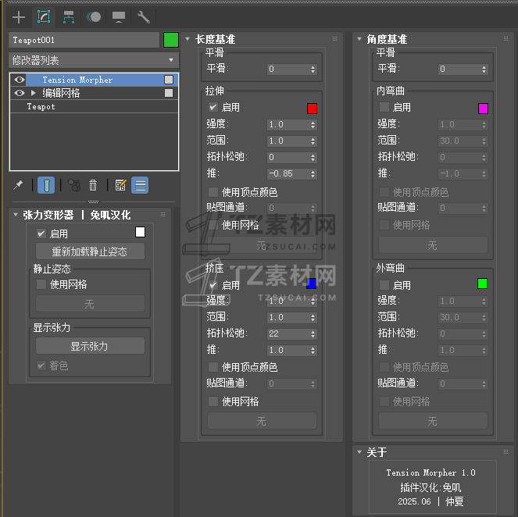Click the square box on Tension Morpher row

click(x=169, y=80)
